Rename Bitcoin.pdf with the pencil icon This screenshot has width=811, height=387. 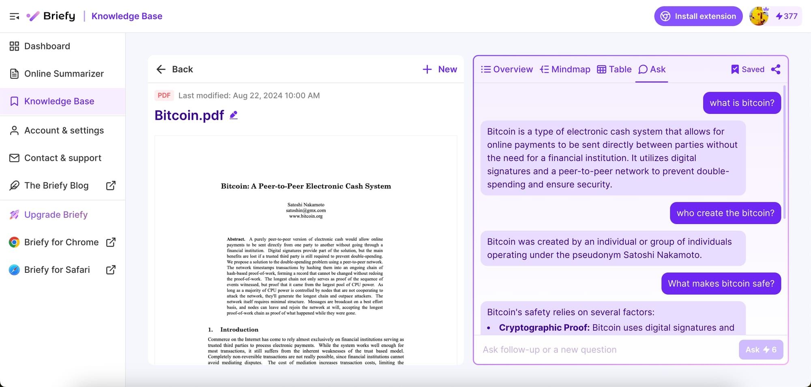(x=234, y=115)
